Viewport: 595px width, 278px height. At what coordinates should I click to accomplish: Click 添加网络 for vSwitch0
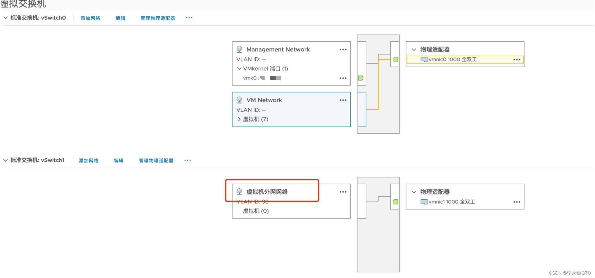[x=90, y=18]
